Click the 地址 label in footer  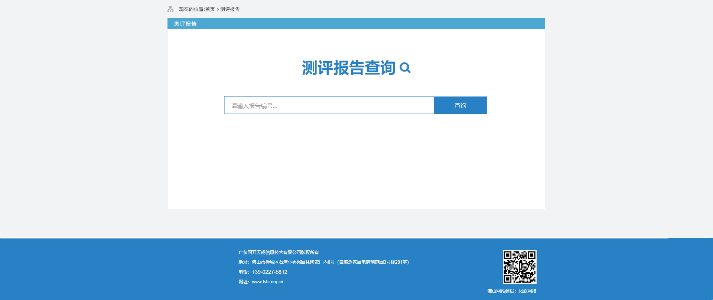243,262
